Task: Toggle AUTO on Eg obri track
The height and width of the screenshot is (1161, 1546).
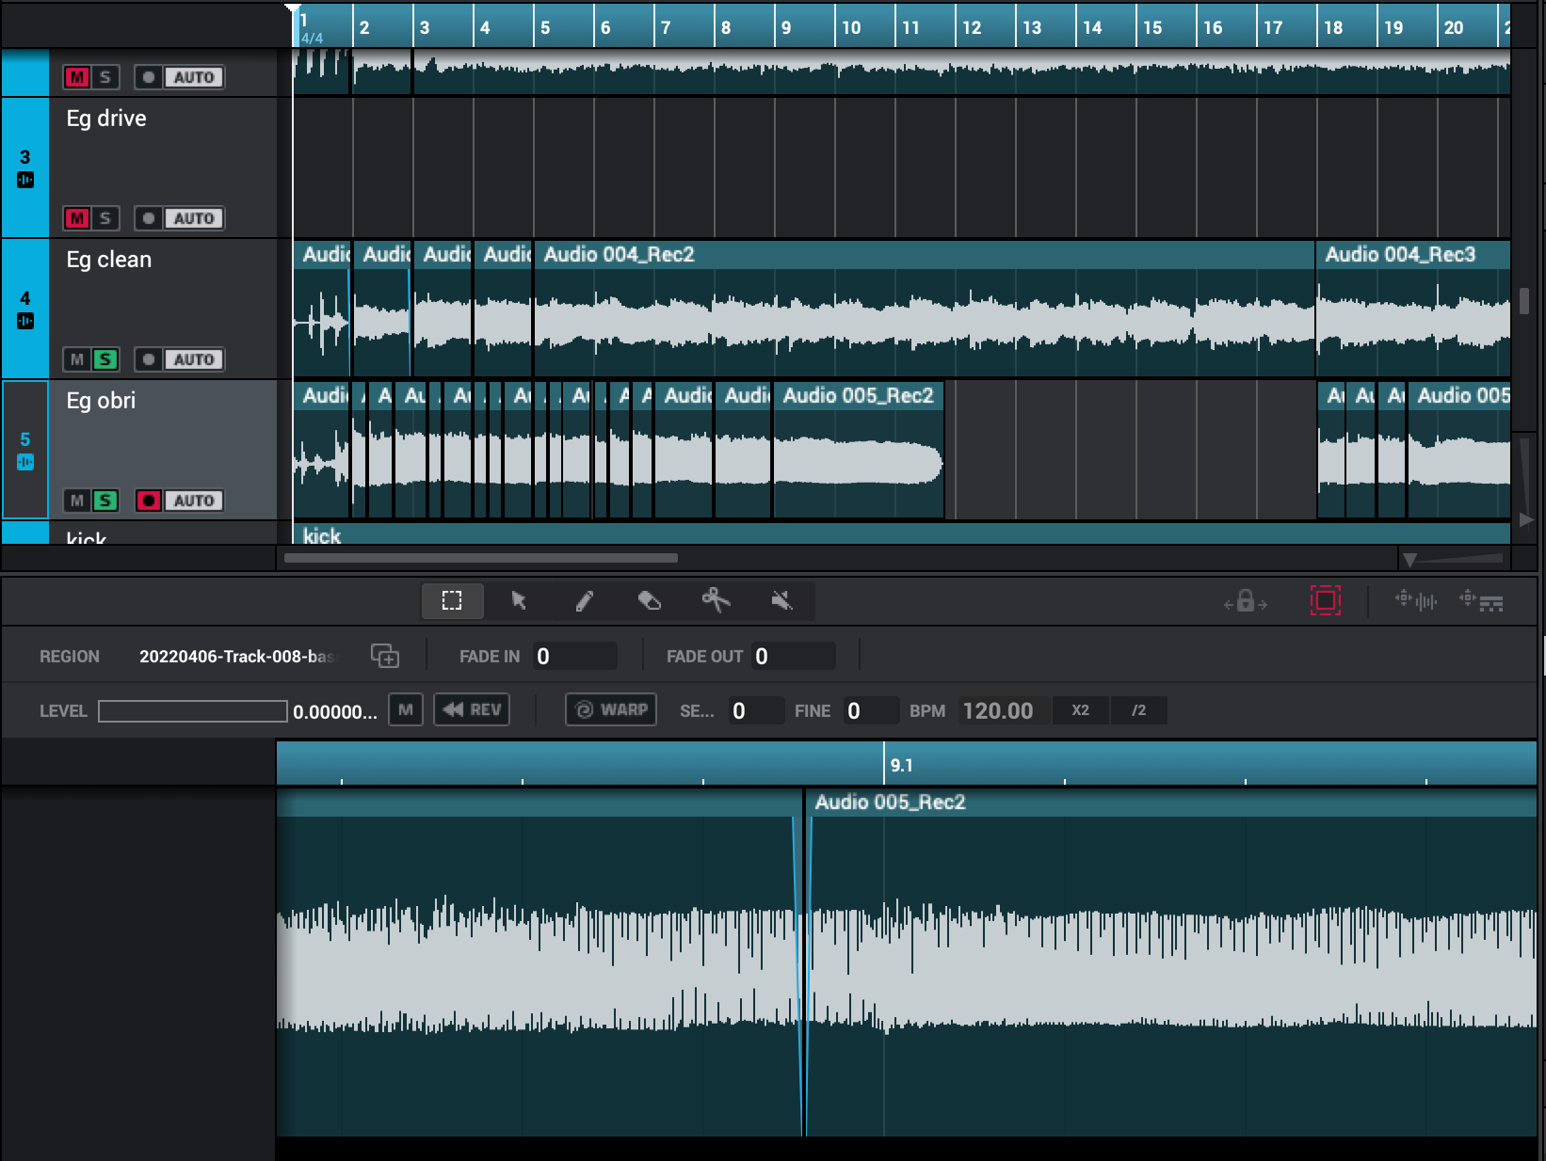Action: (194, 501)
